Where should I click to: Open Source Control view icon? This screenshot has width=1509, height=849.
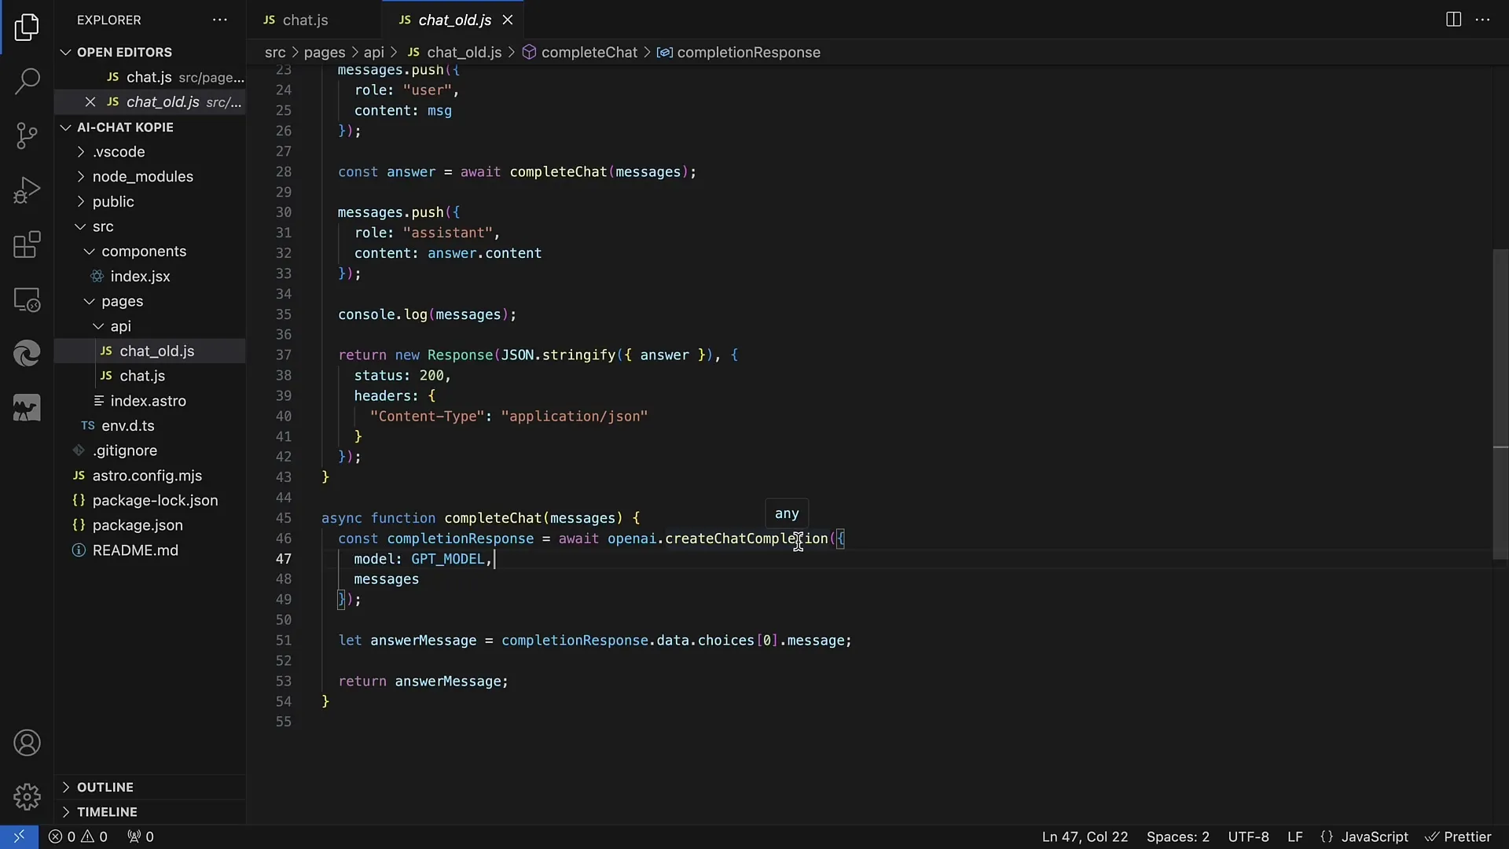[x=27, y=135]
